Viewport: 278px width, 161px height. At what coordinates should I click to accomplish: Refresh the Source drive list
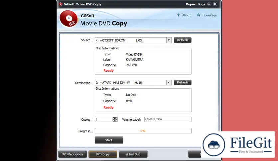pyautogui.click(x=183, y=40)
